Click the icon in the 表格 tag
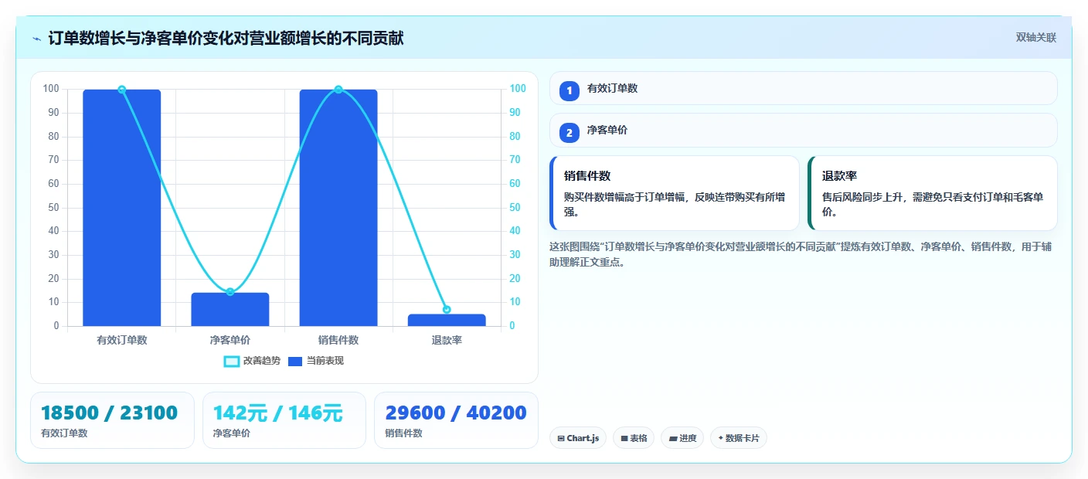The image size is (1088, 479). coord(624,439)
